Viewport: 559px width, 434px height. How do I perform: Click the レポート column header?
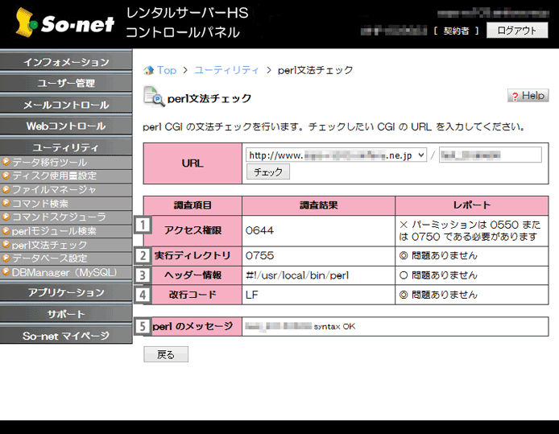pyautogui.click(x=472, y=205)
